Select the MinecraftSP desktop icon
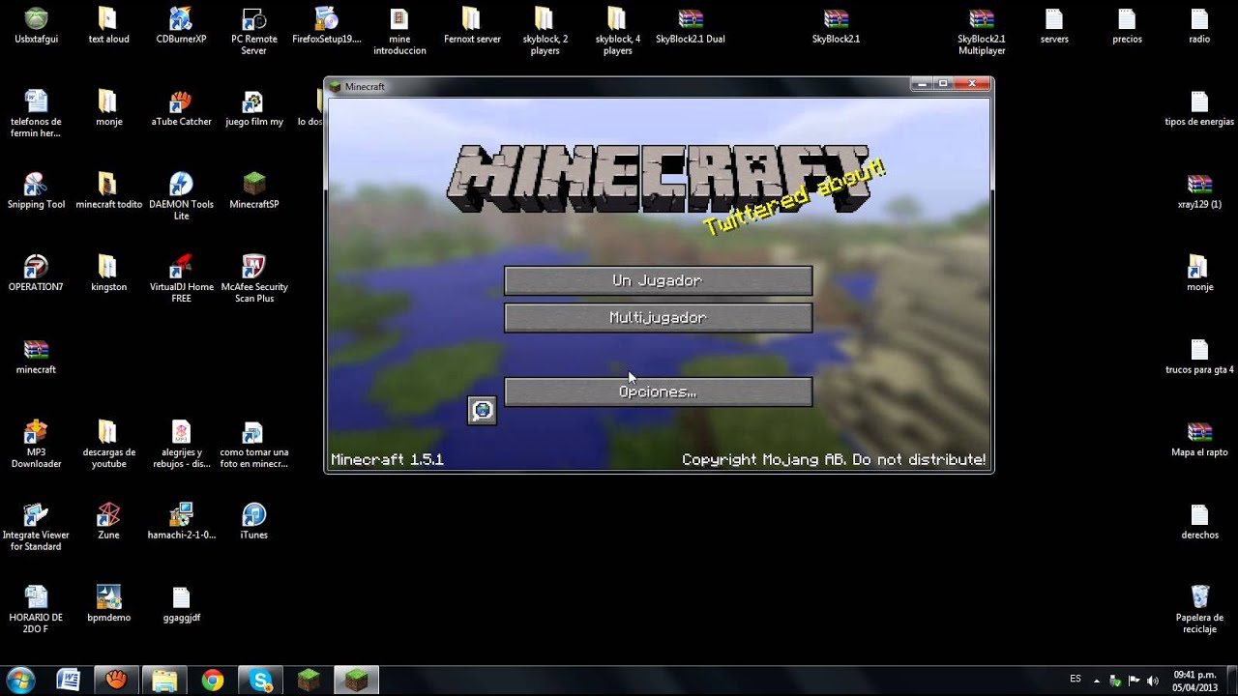The height and width of the screenshot is (696, 1238). [x=253, y=191]
